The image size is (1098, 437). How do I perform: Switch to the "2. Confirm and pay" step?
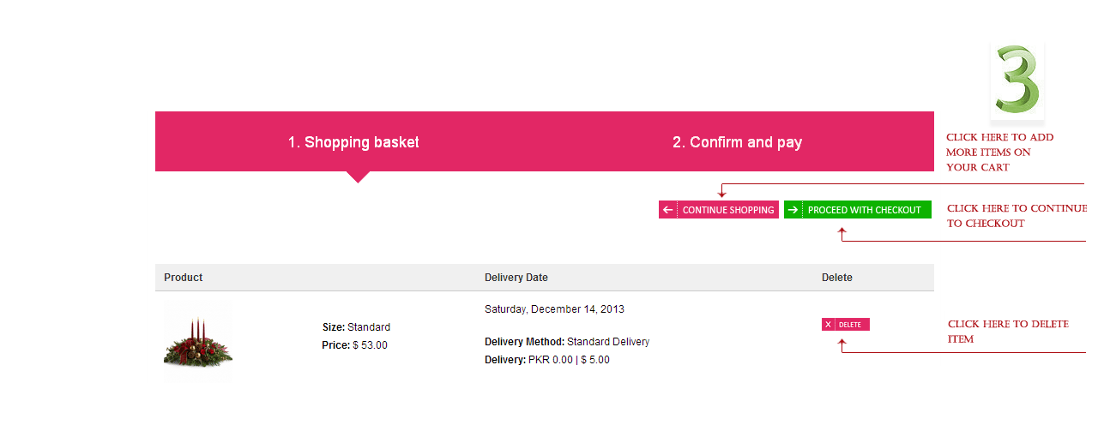737,142
